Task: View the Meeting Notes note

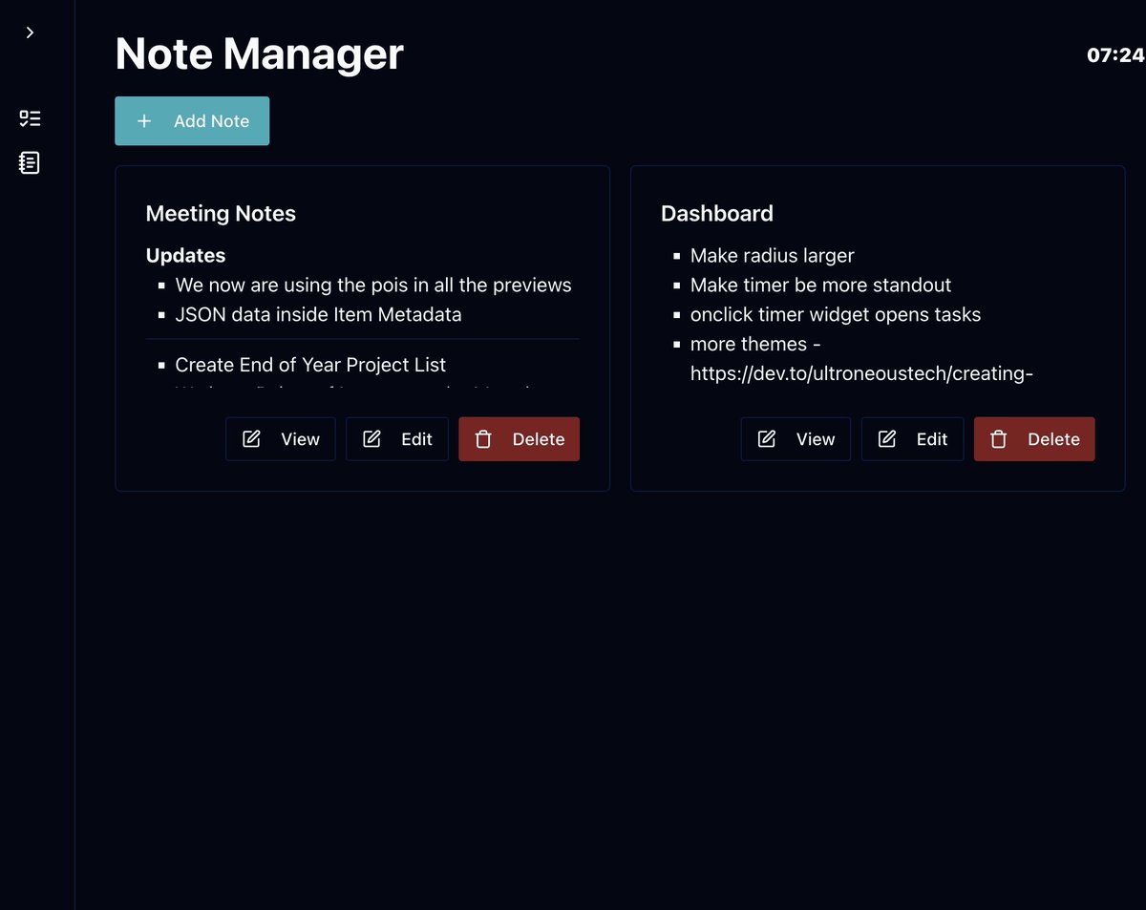Action: (x=280, y=439)
